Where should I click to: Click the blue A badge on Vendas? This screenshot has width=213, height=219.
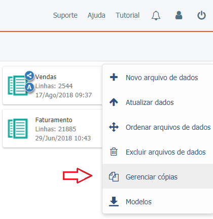[x=29, y=87]
